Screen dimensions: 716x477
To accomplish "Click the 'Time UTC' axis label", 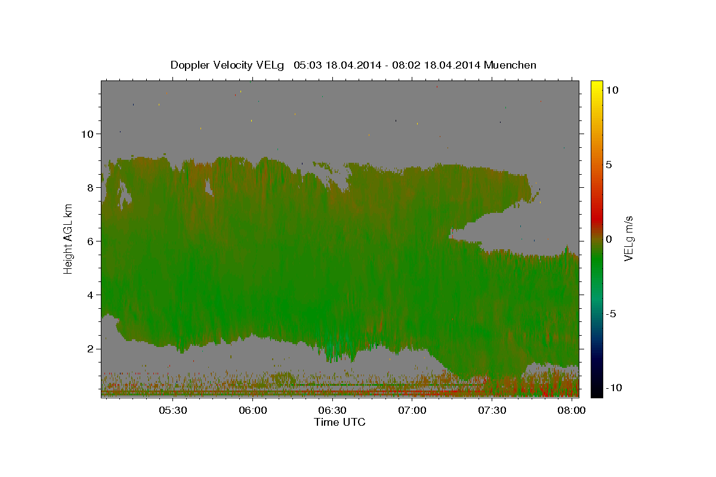I will pyautogui.click(x=340, y=422).
